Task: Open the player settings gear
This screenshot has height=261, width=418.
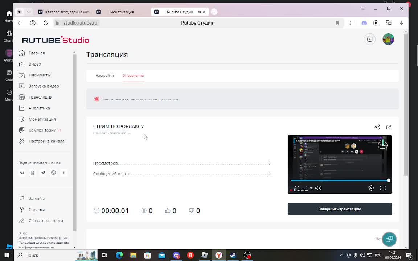Action: click(371, 188)
